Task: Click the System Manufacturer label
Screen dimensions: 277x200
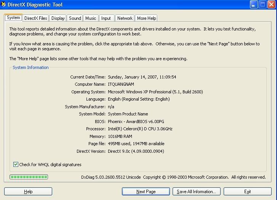Action: (85, 107)
